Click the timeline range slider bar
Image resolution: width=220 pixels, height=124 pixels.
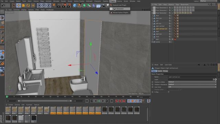pyautogui.click(x=45, y=101)
